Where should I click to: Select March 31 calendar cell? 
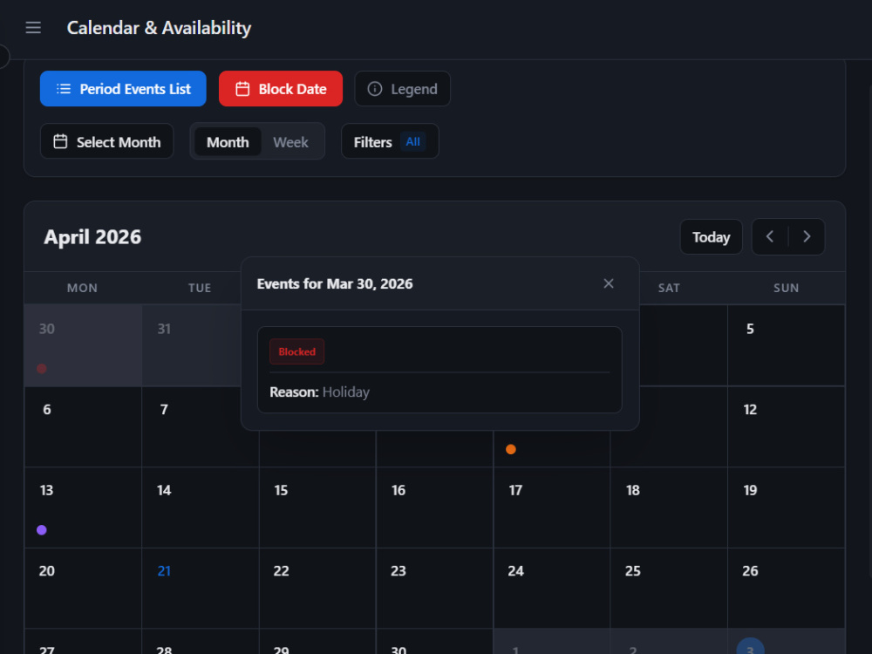coord(192,345)
